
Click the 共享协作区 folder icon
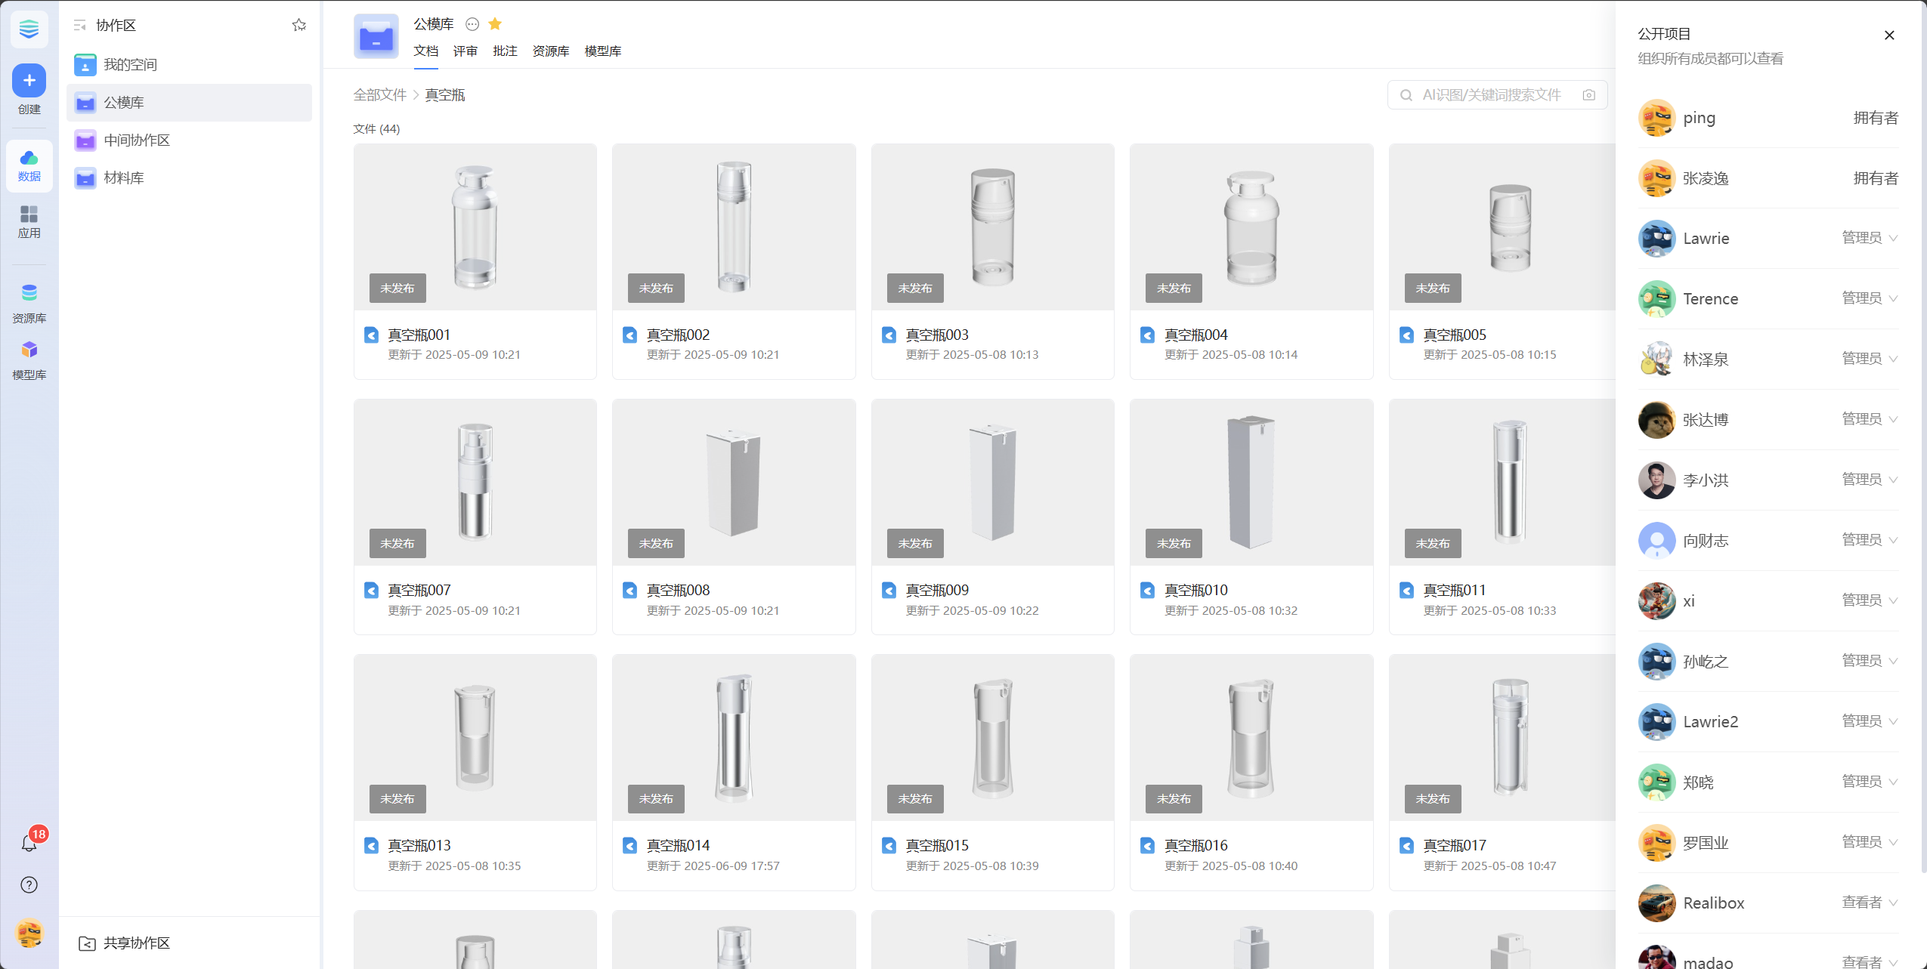click(x=87, y=943)
